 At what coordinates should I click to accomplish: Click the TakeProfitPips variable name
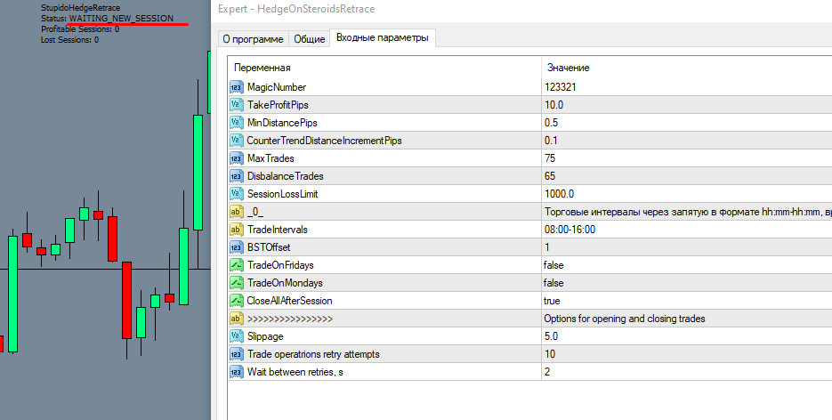tap(278, 105)
